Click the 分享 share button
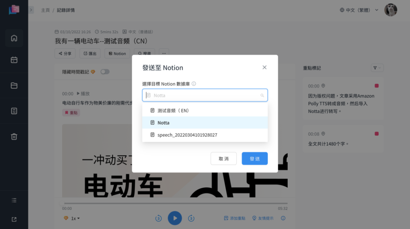Viewport: 410px width, 229px height. (x=65, y=53)
